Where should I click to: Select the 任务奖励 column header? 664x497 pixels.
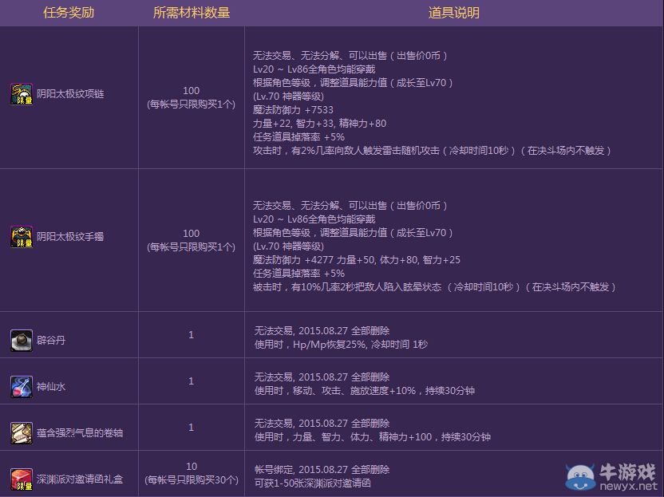pos(69,14)
